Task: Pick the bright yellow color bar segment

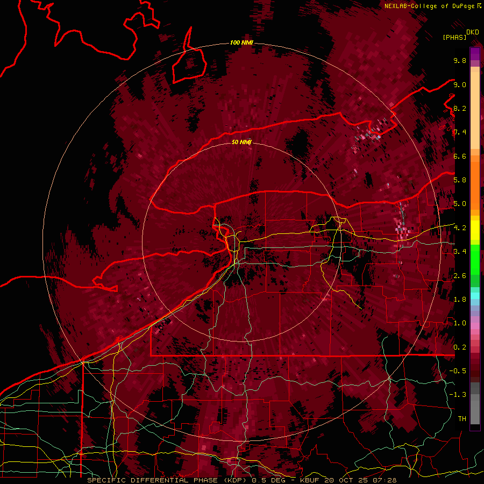Action: click(475, 230)
